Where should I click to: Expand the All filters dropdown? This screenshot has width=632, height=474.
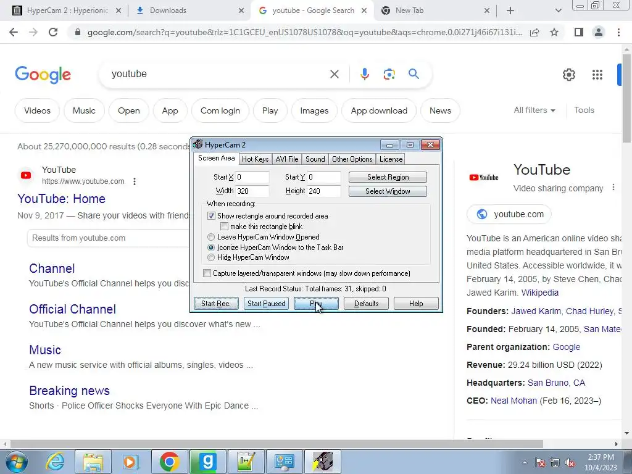coord(534,110)
